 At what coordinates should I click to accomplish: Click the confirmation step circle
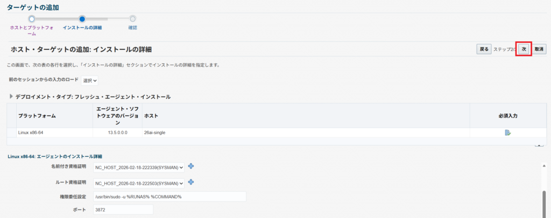point(132,19)
